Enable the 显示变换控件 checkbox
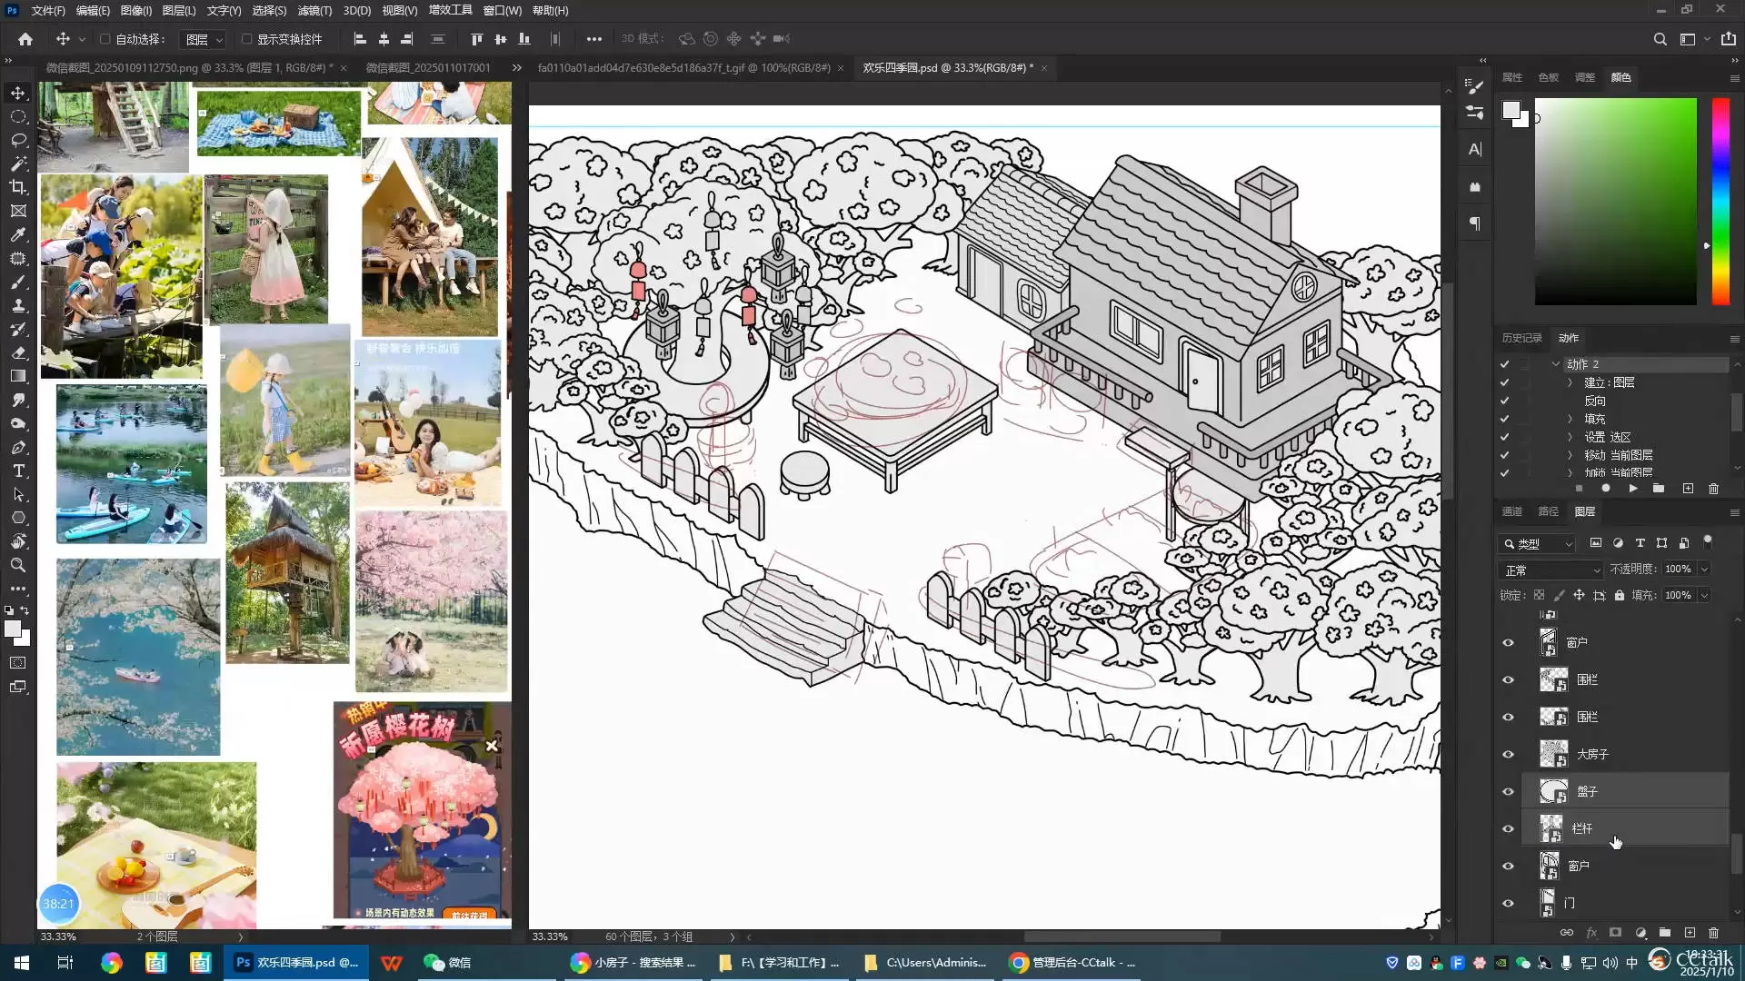 tap(246, 39)
